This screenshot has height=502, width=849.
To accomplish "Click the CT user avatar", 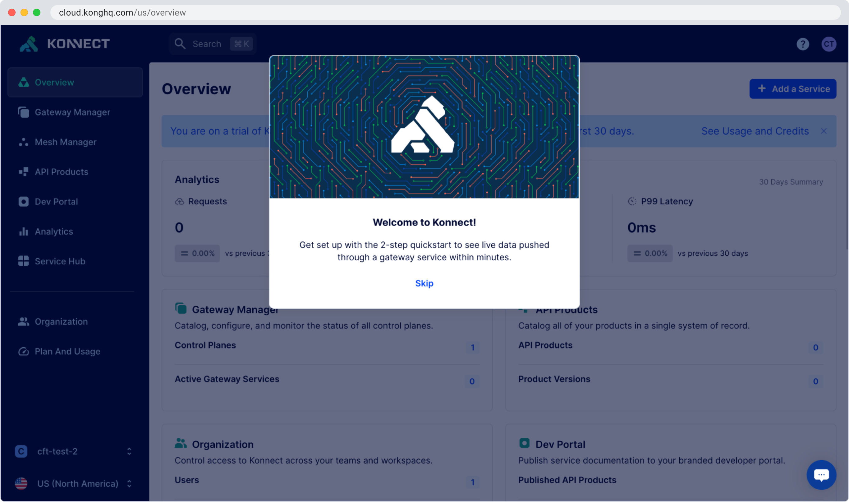I will click(828, 44).
